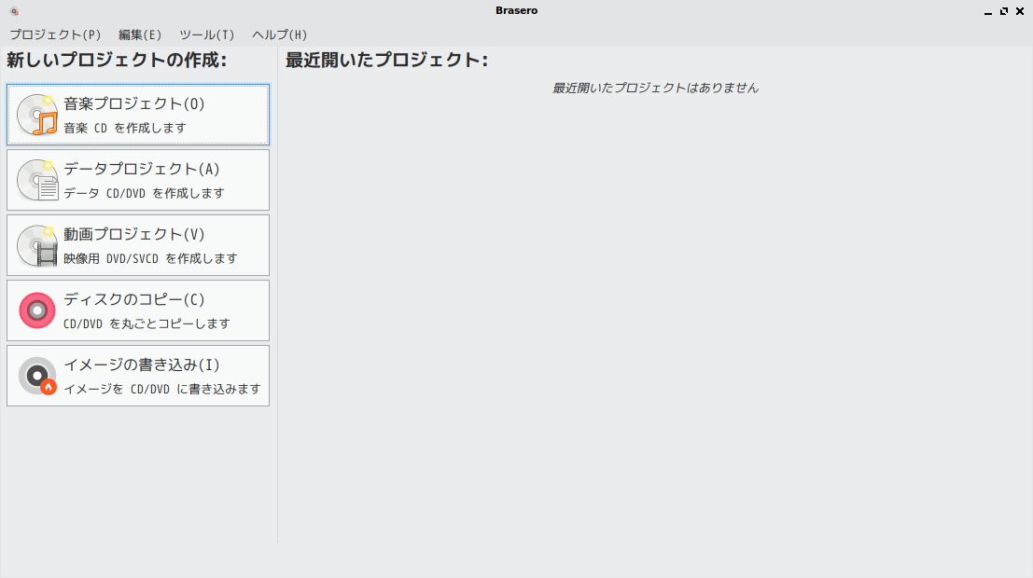Click the text イメージを CD/DVD に書き込みます
Screen dimensions: 1033x578
(x=162, y=389)
